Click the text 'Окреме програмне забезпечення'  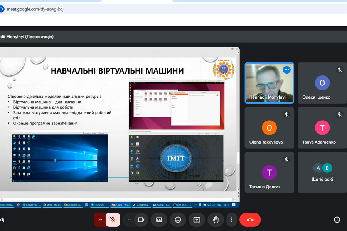coord(45,123)
